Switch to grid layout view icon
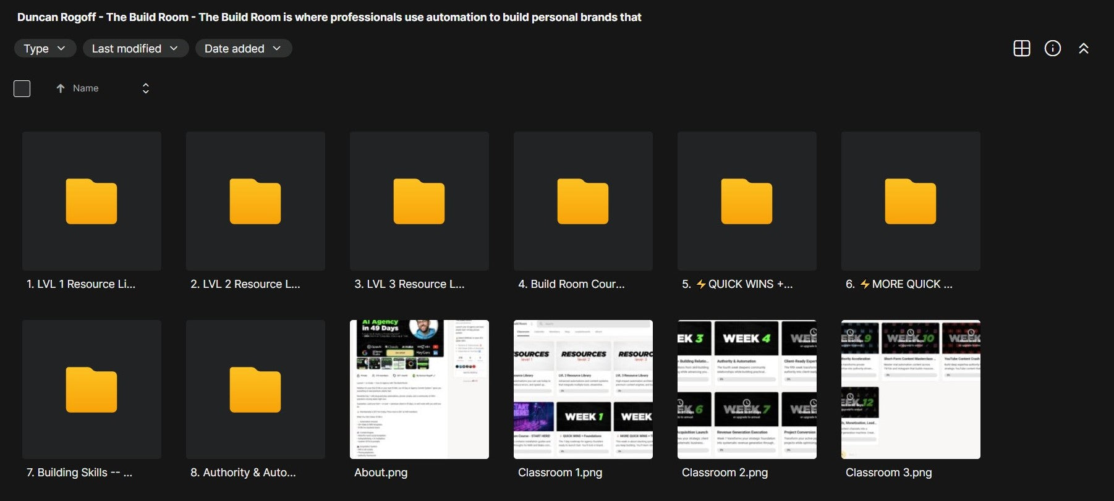Viewport: 1114px width, 501px height. [1022, 48]
